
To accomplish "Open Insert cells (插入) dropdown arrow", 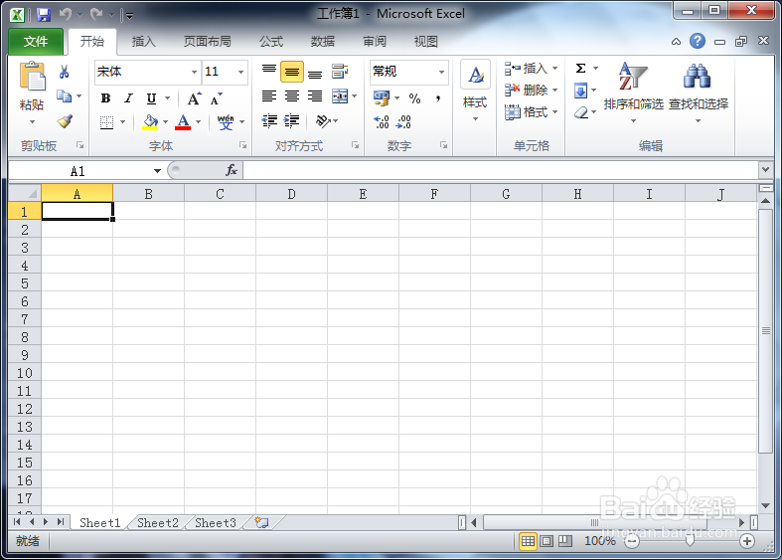I will (x=555, y=68).
